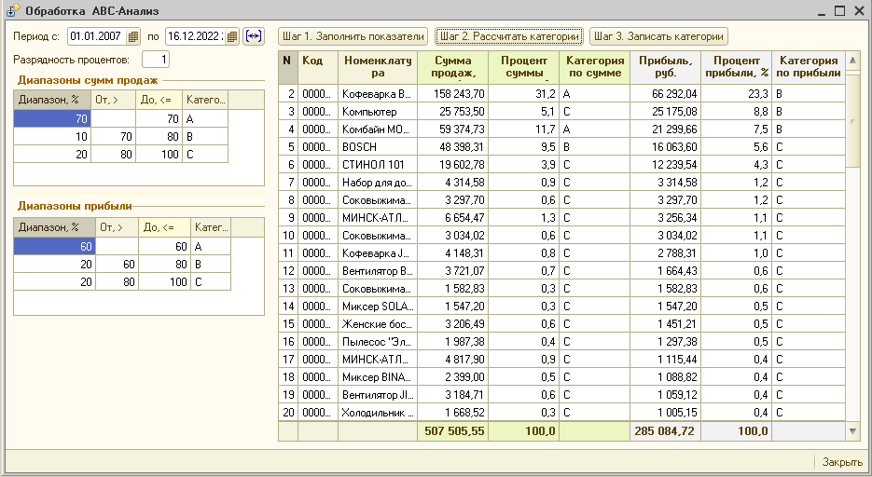872x477 pixels.
Task: Click Шаг 3. Записать категории button
Action: [x=658, y=36]
